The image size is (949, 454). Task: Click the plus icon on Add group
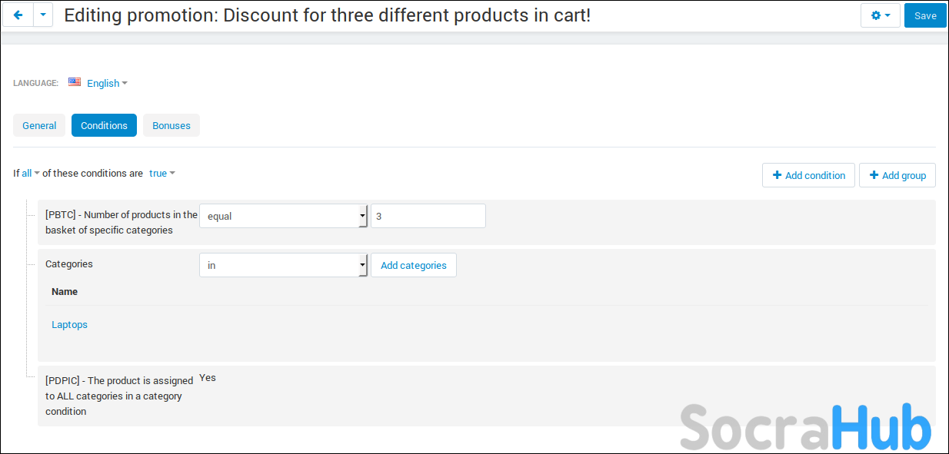pos(874,175)
